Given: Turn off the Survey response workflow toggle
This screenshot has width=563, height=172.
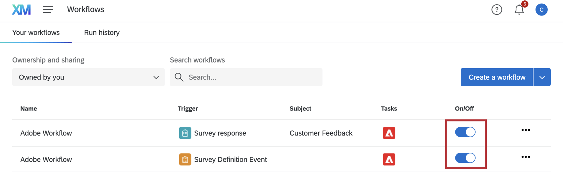Looking at the screenshot, I should (x=465, y=132).
